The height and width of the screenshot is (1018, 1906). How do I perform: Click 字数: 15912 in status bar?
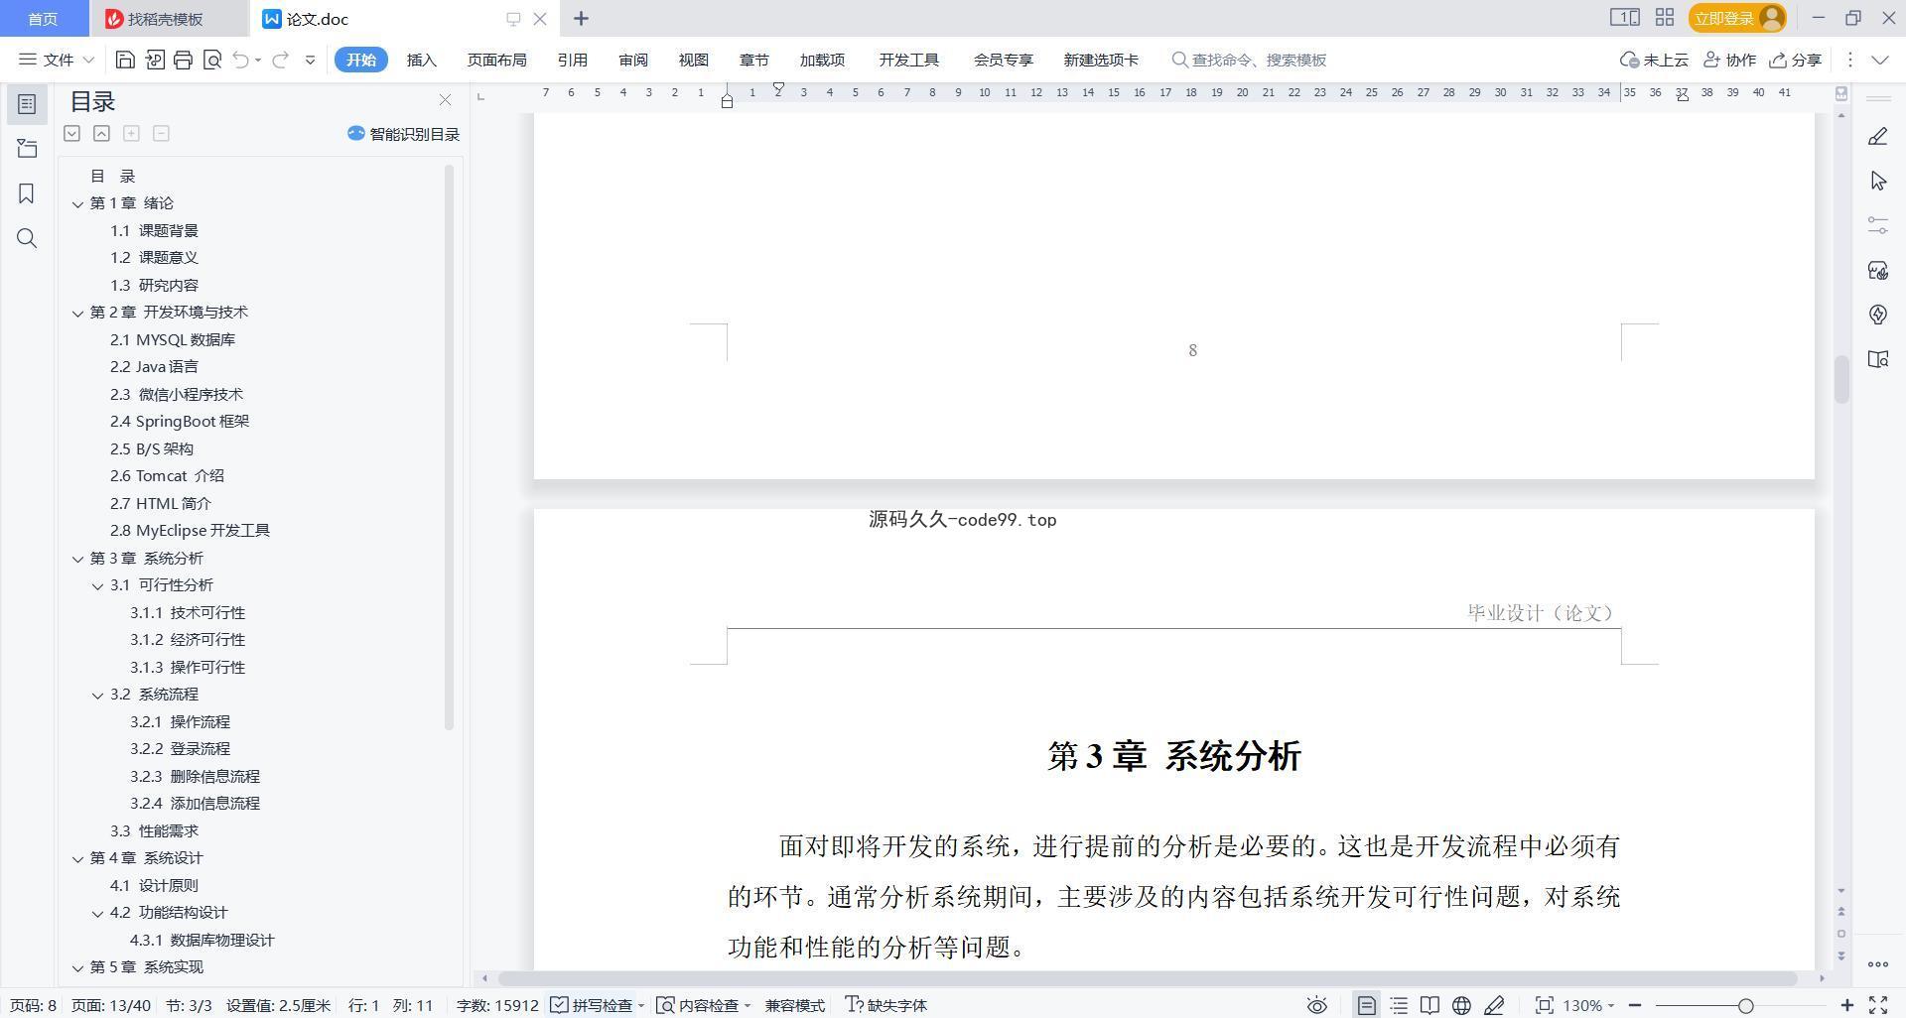497,1005
